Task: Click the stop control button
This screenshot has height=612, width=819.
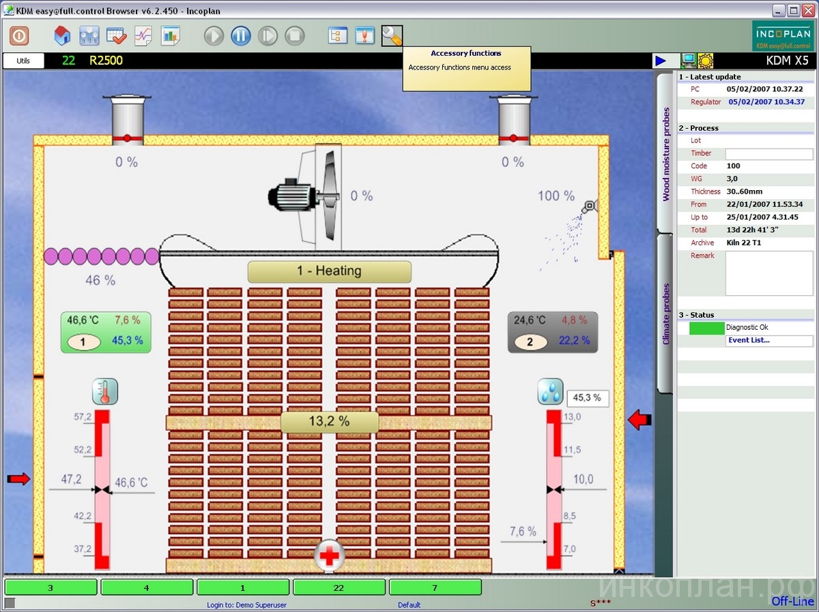Action: coord(294,35)
